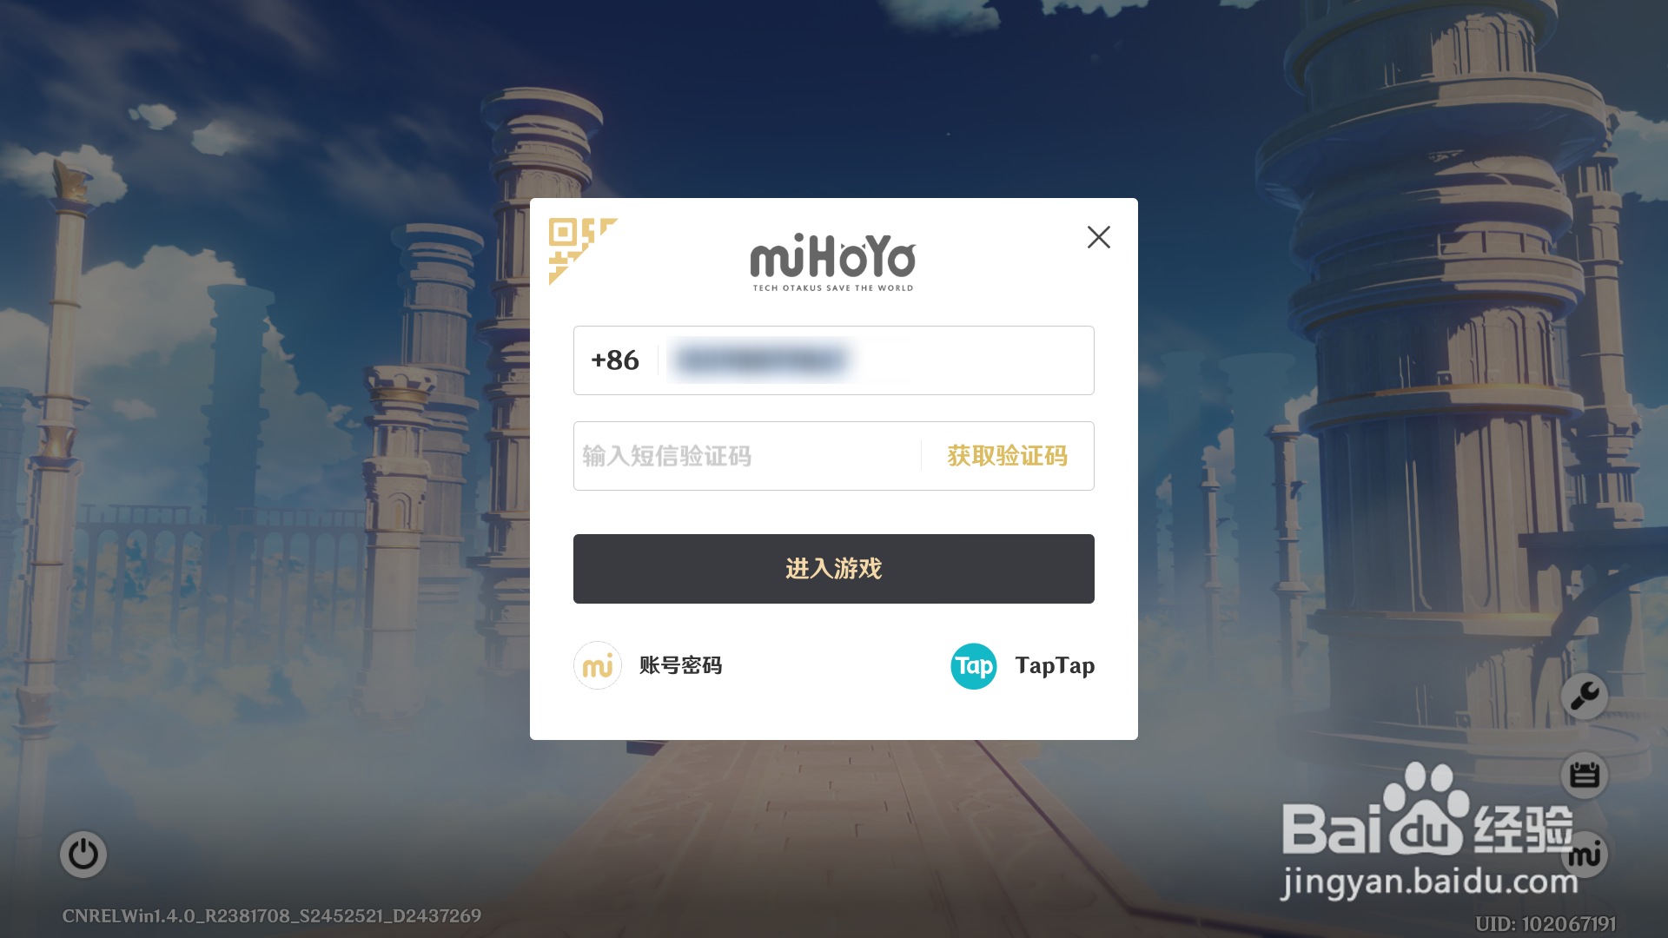Select the TapTap login label
1668x938 pixels.
tap(1055, 666)
